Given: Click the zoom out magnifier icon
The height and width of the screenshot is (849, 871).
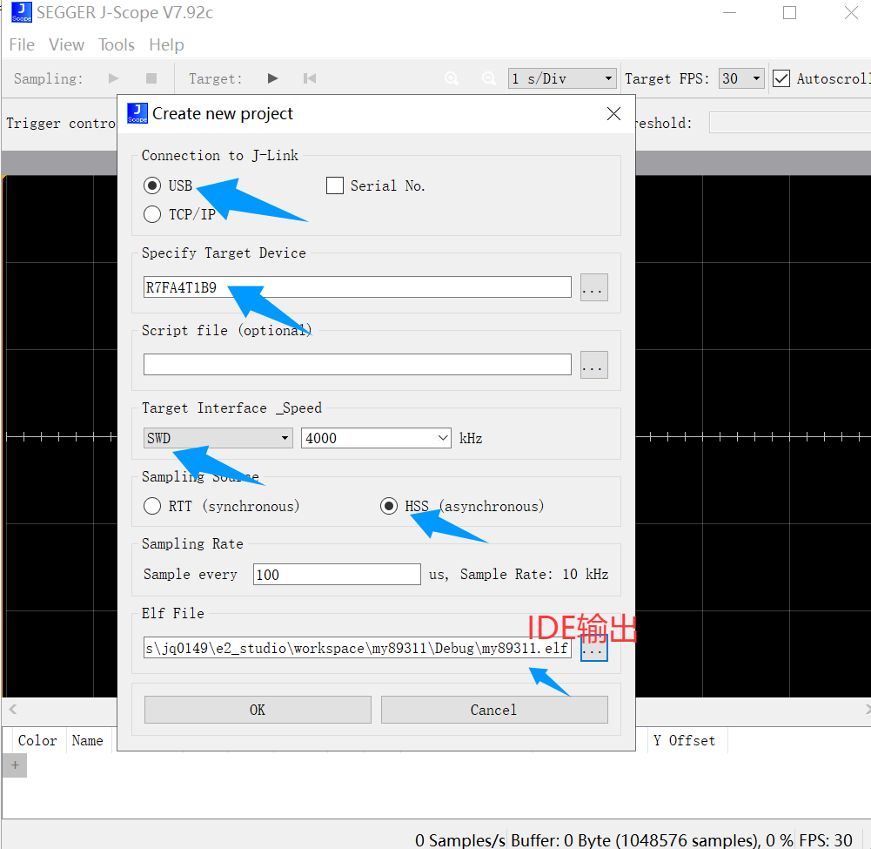Looking at the screenshot, I should (x=489, y=78).
